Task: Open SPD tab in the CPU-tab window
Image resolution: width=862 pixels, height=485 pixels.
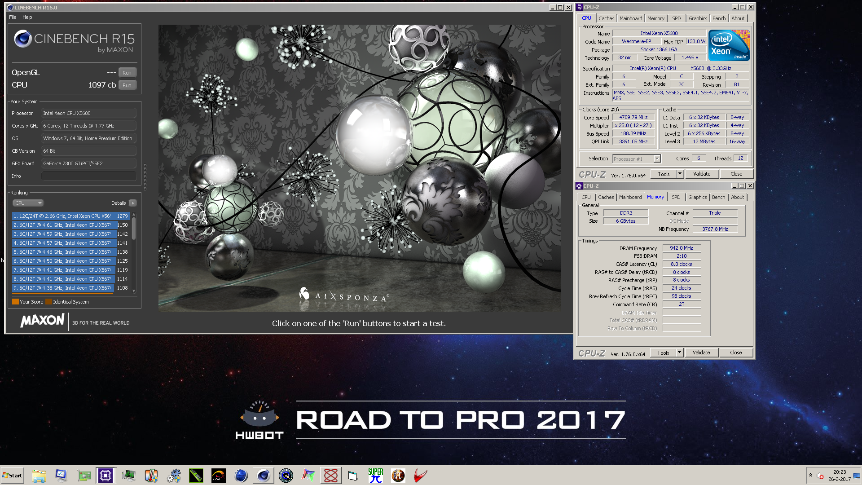Action: [x=676, y=18]
